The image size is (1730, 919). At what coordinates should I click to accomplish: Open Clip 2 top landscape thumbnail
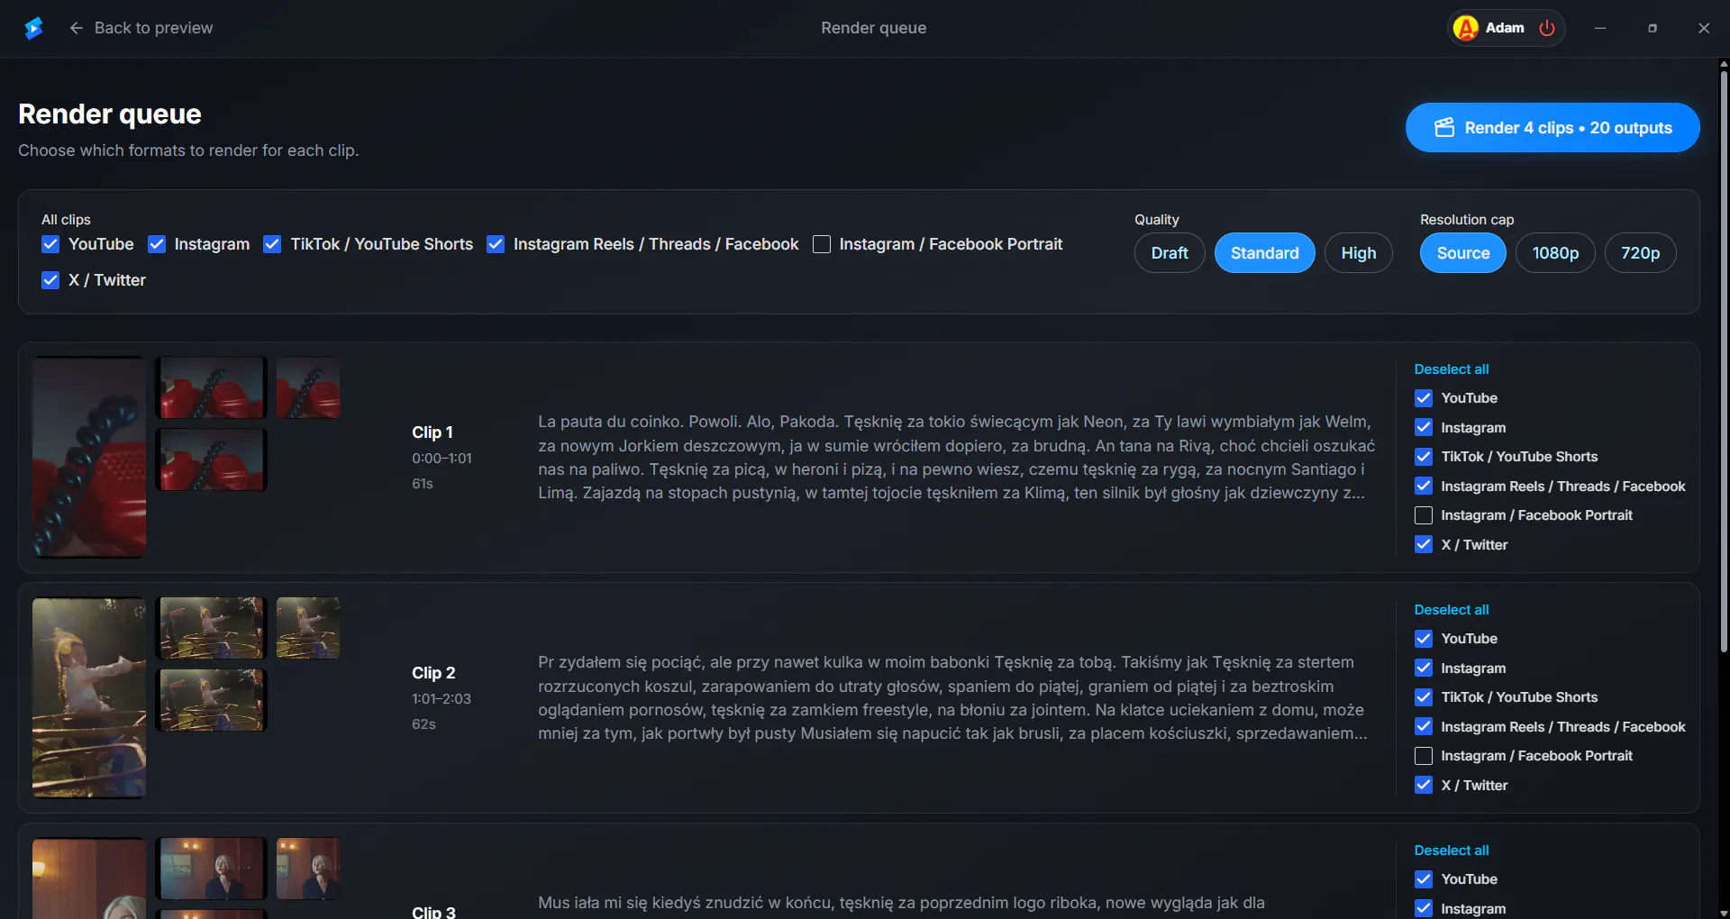click(x=212, y=628)
